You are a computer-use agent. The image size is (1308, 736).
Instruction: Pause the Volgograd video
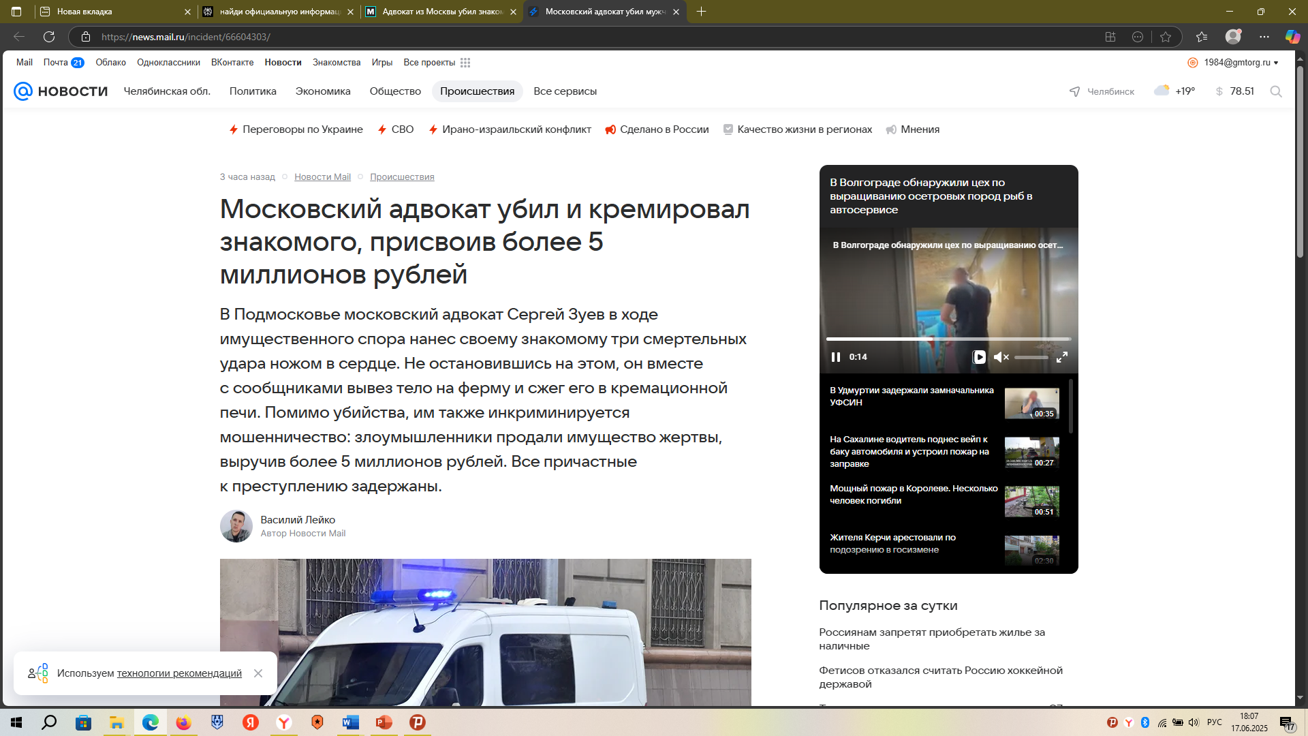coord(836,357)
